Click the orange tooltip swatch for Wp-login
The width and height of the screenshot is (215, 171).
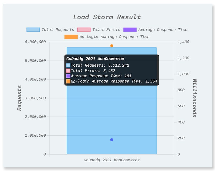click(x=68, y=81)
